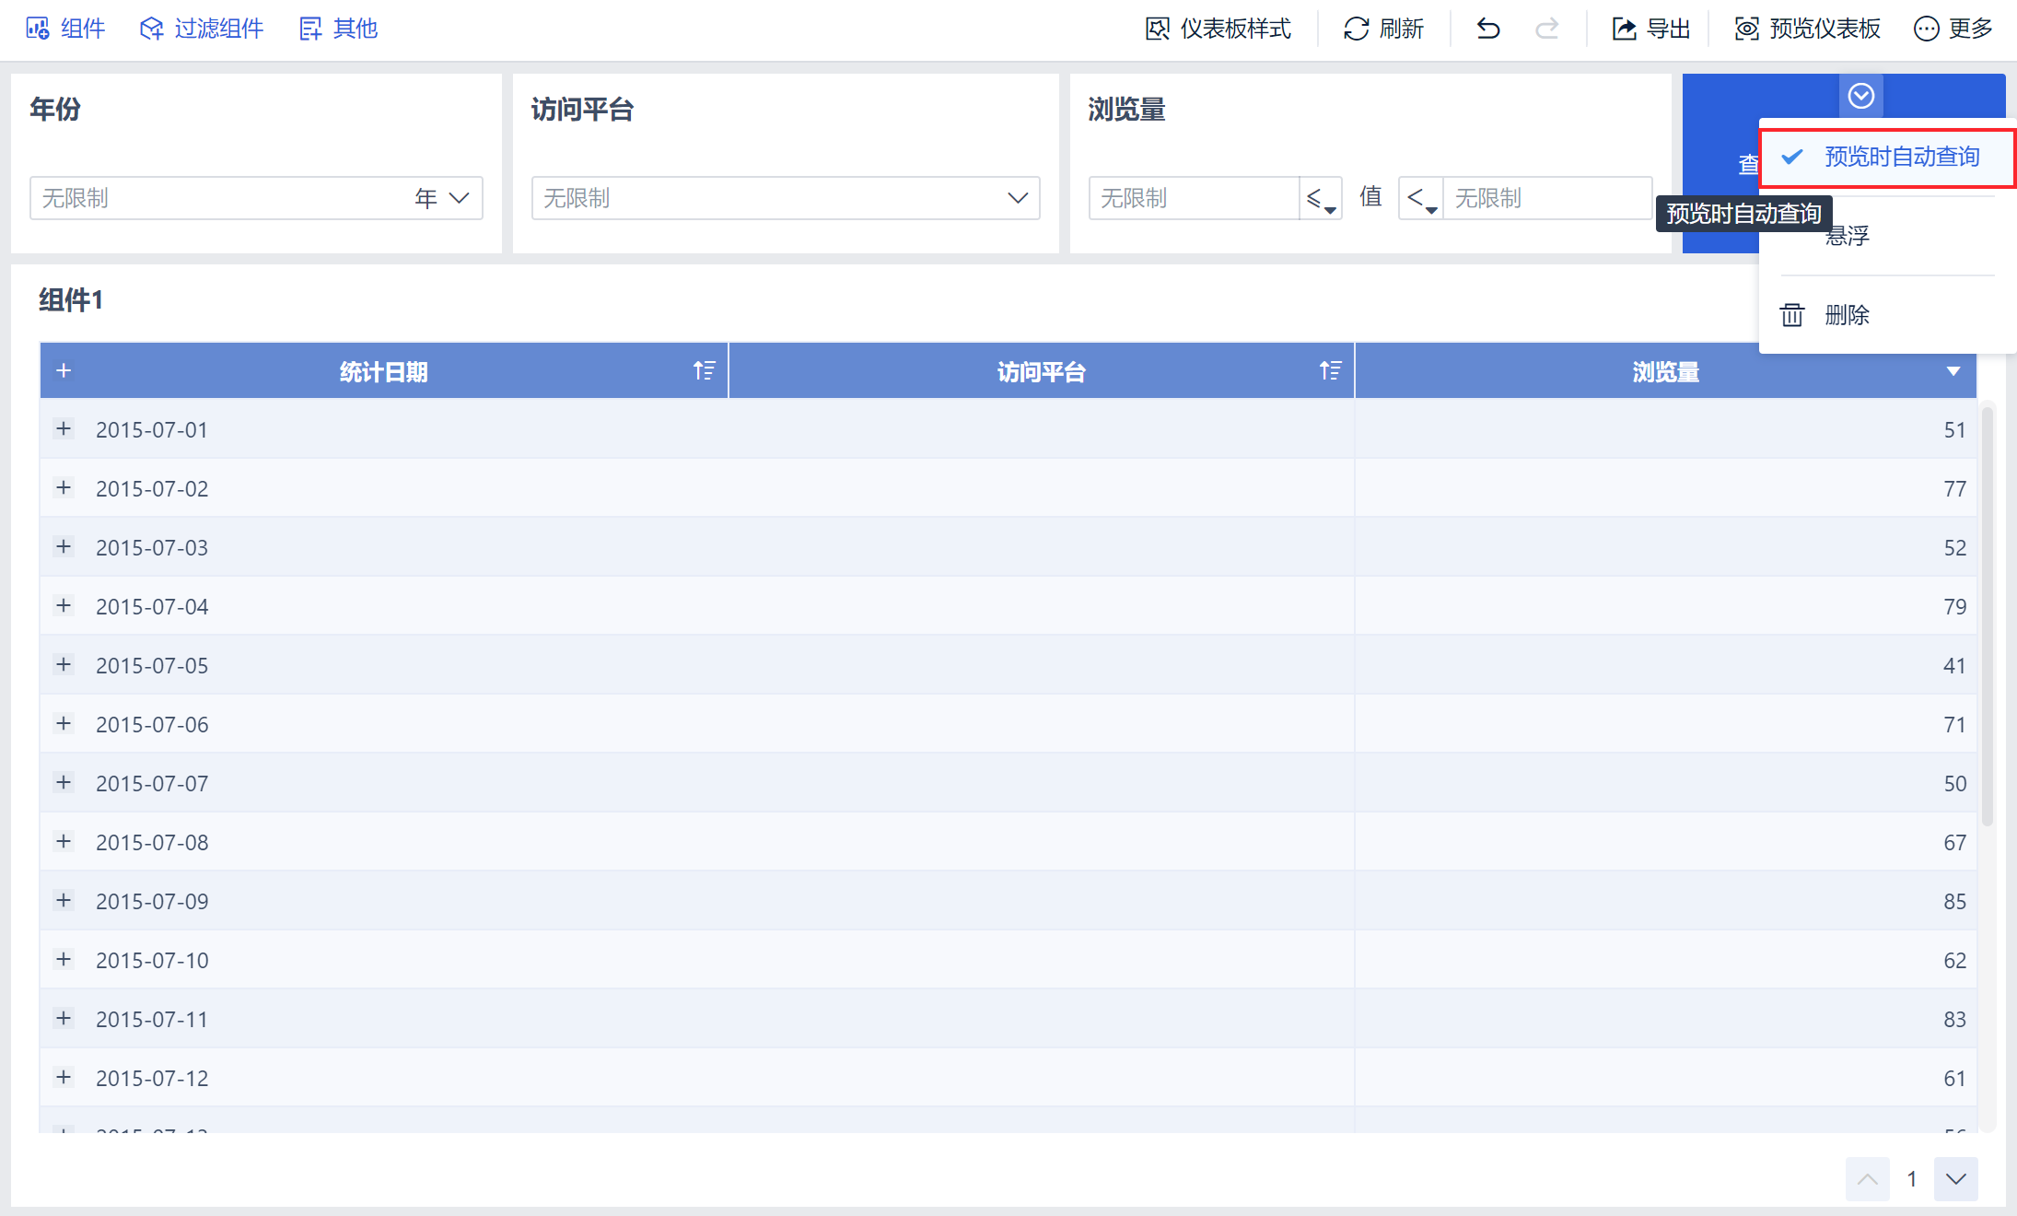Expand the 2015-07-03 row

(64, 546)
